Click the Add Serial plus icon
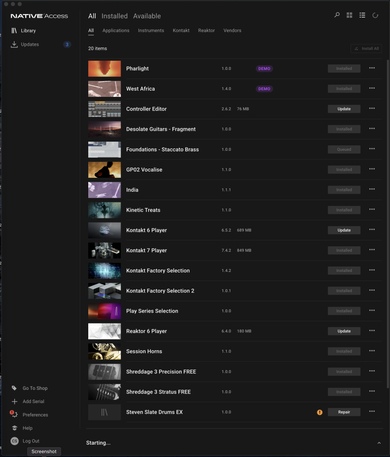390x457 pixels. tap(14, 401)
